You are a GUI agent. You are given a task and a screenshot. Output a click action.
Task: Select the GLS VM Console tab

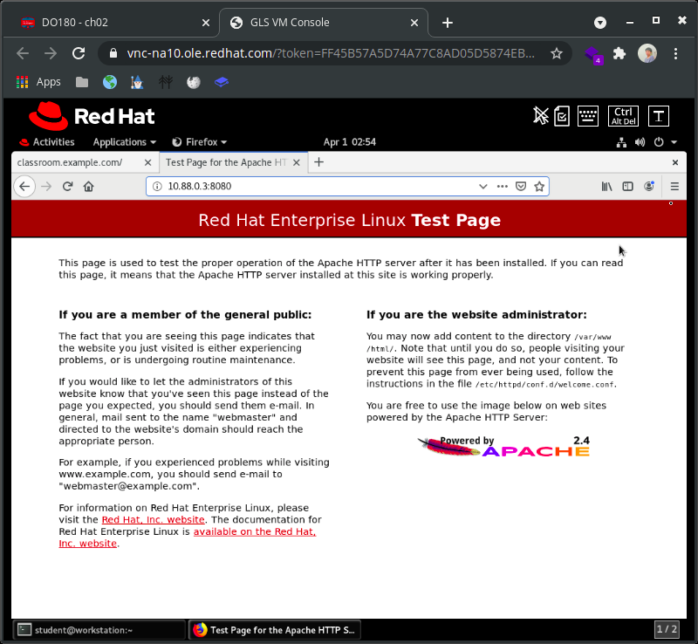tap(324, 23)
